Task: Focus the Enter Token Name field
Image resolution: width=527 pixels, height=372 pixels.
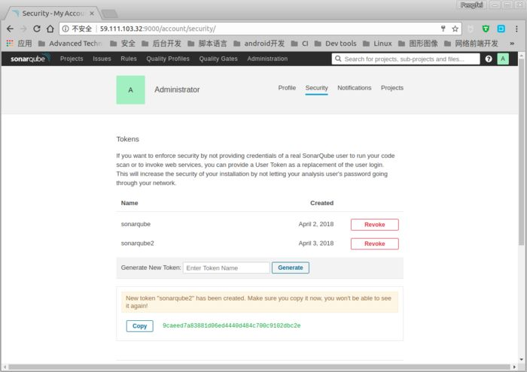Action: (227, 268)
